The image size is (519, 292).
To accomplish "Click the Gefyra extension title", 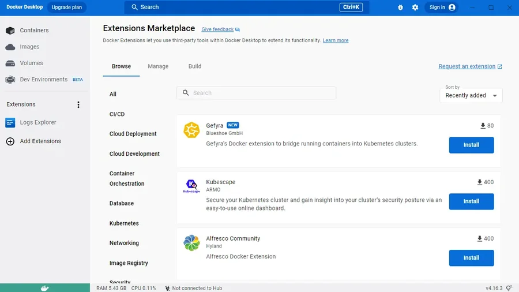I will point(215,126).
